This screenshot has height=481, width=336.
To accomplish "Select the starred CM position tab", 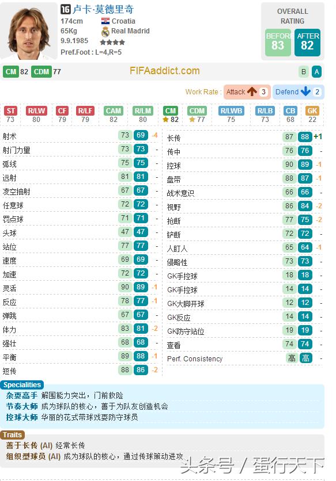I will tap(171, 110).
